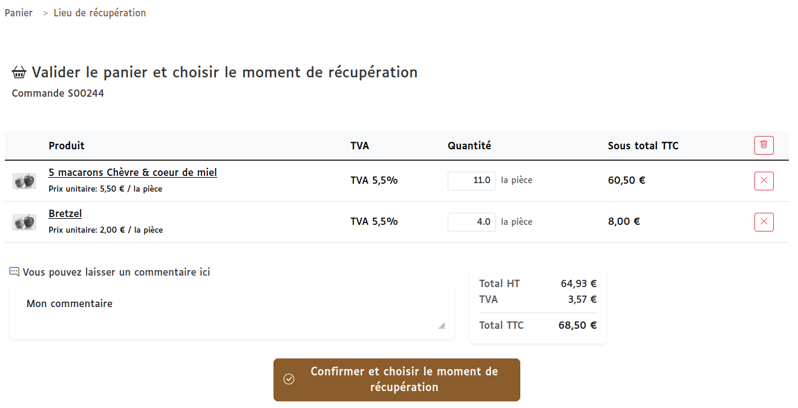
Task: Focus the Bretzel quantity field showing 4.0
Action: (x=471, y=221)
